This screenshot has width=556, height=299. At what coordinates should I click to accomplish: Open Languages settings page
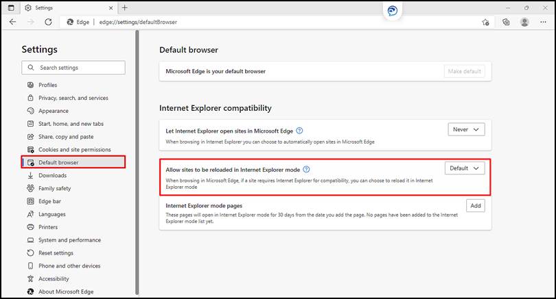point(52,214)
